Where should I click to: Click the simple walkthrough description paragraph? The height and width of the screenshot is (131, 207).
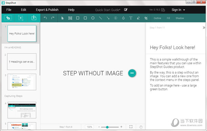tap(176, 63)
